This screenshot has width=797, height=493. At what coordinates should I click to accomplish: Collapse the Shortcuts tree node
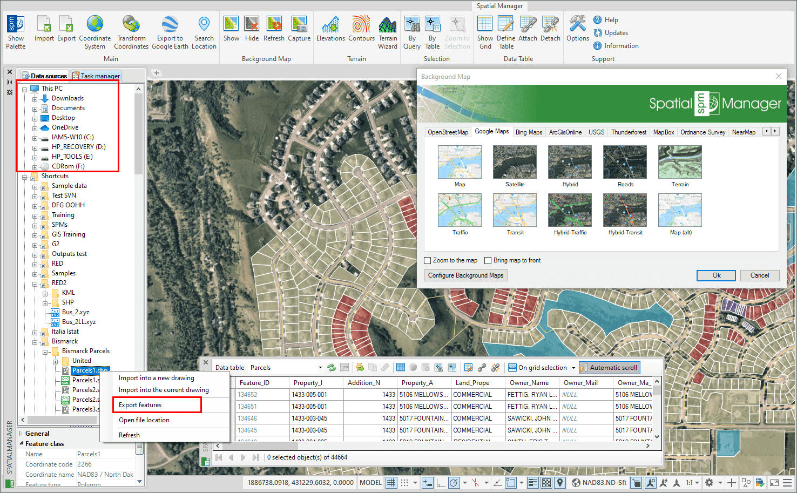click(x=24, y=177)
